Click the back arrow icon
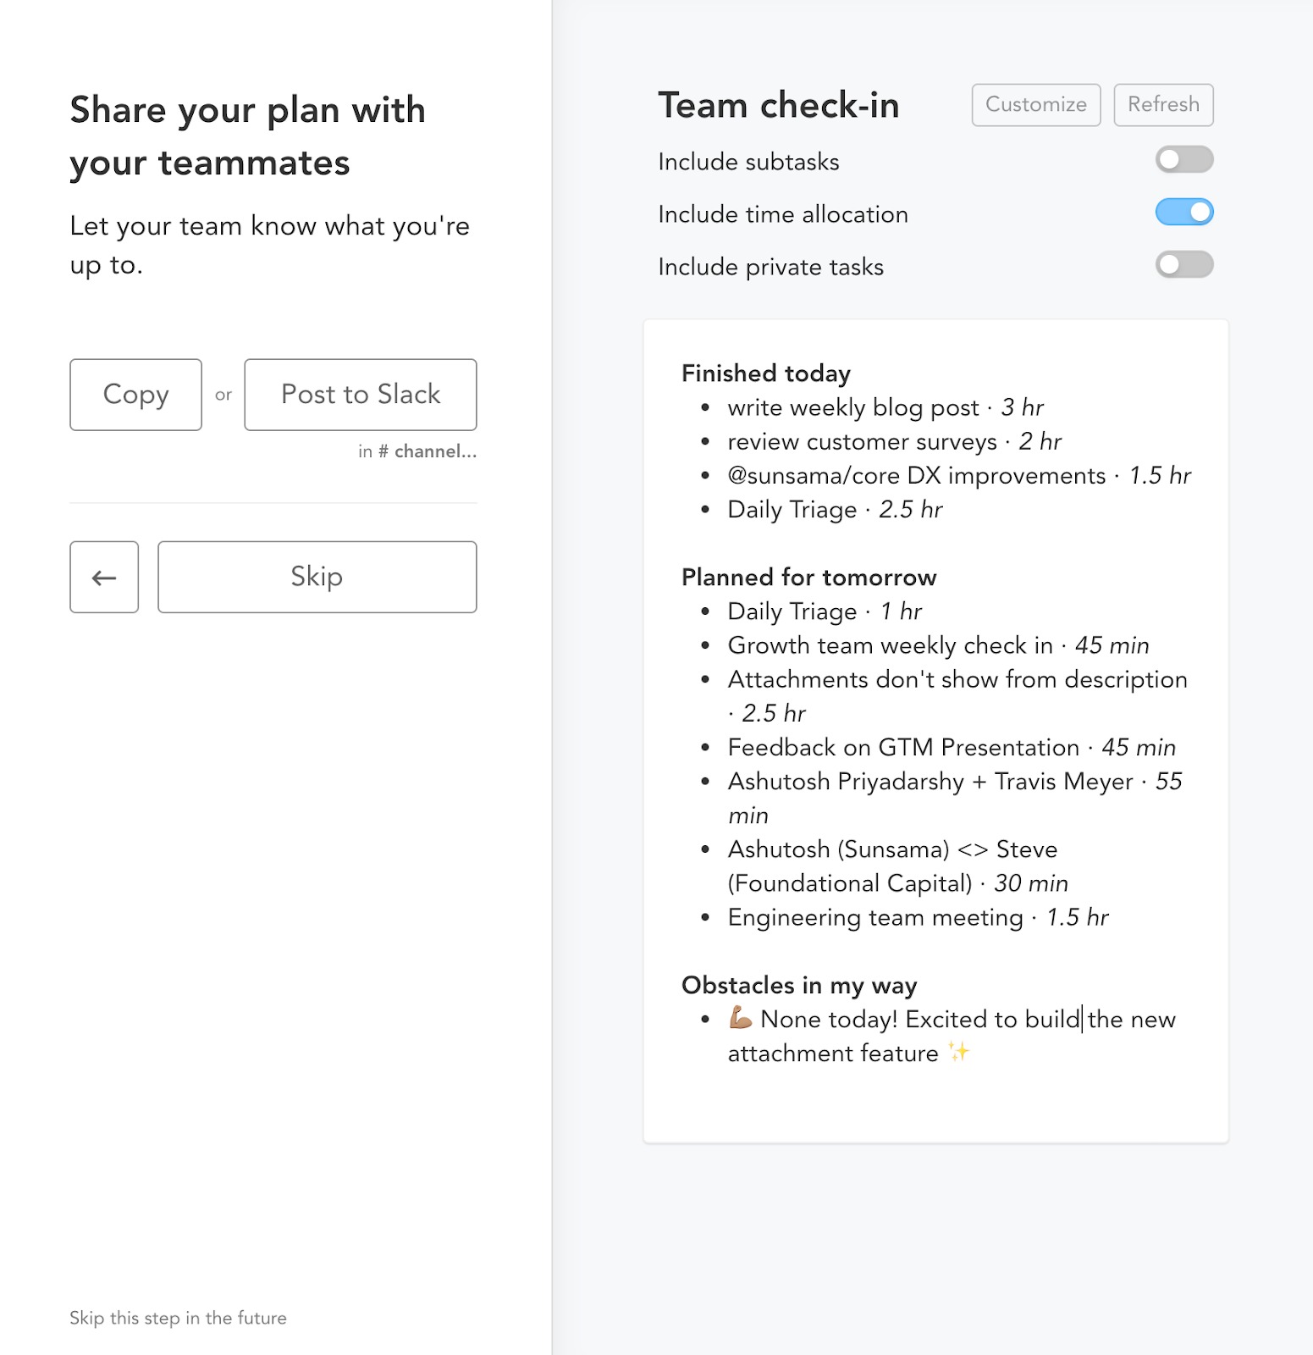 pos(103,577)
